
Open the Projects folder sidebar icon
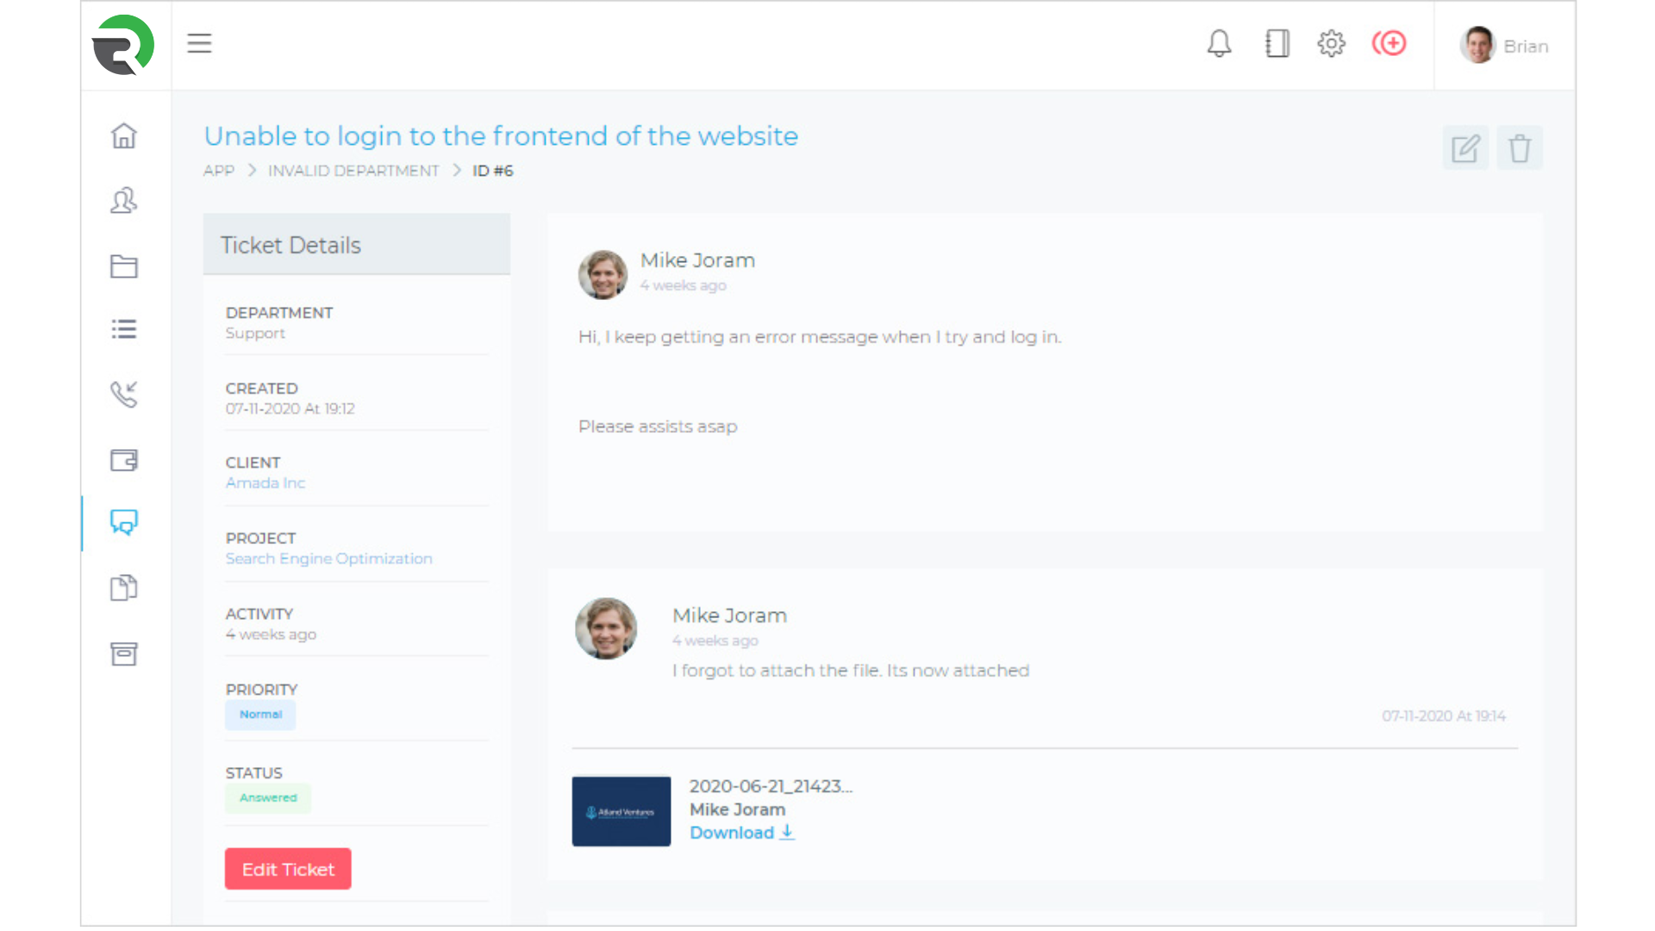point(124,266)
